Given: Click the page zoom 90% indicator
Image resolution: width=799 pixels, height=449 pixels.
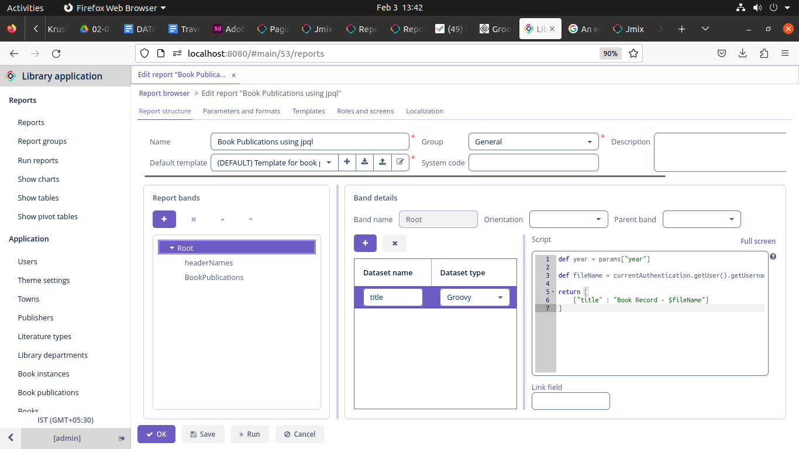Looking at the screenshot, I should pyautogui.click(x=611, y=53).
